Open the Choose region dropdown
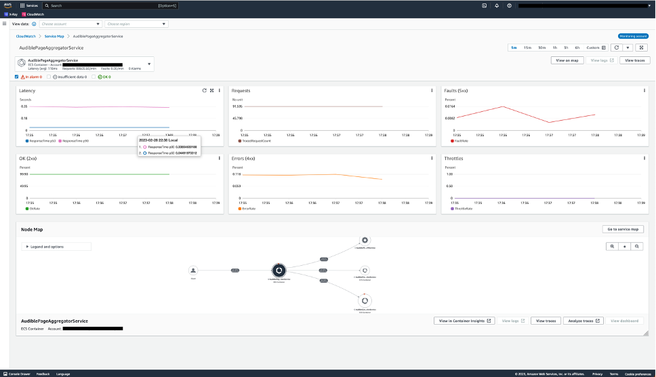This screenshot has width=656, height=377. [x=136, y=24]
